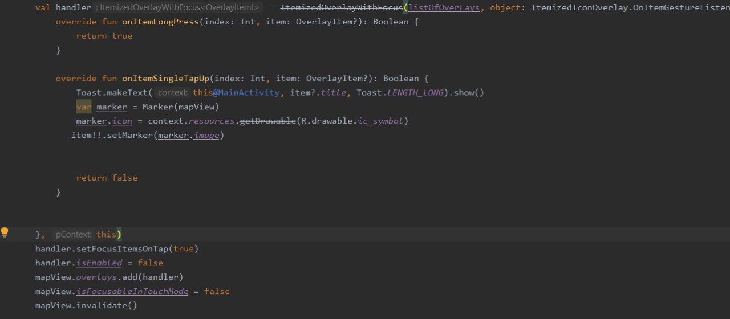730x319 pixels.
Task: Click the 'return false' statement
Action: point(107,178)
